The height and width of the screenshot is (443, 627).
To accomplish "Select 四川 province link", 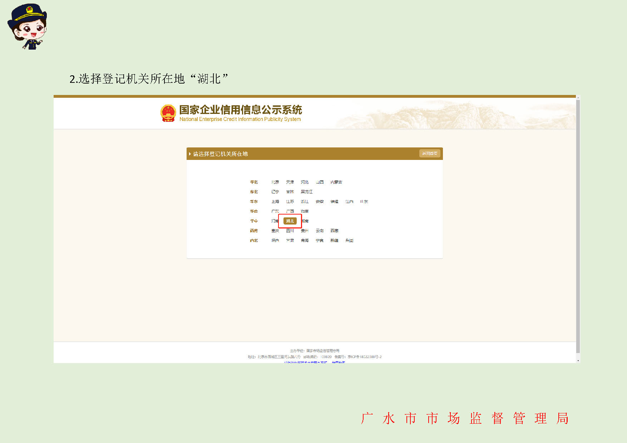I will click(290, 231).
